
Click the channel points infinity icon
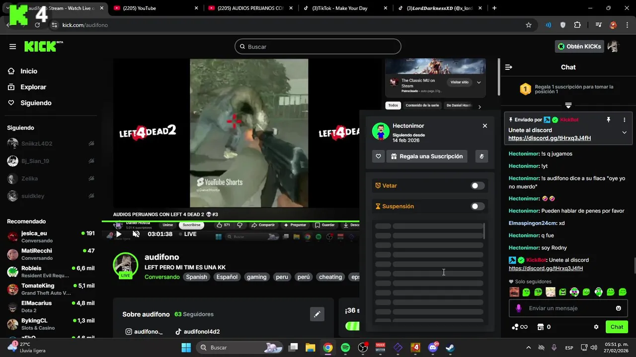point(519,327)
